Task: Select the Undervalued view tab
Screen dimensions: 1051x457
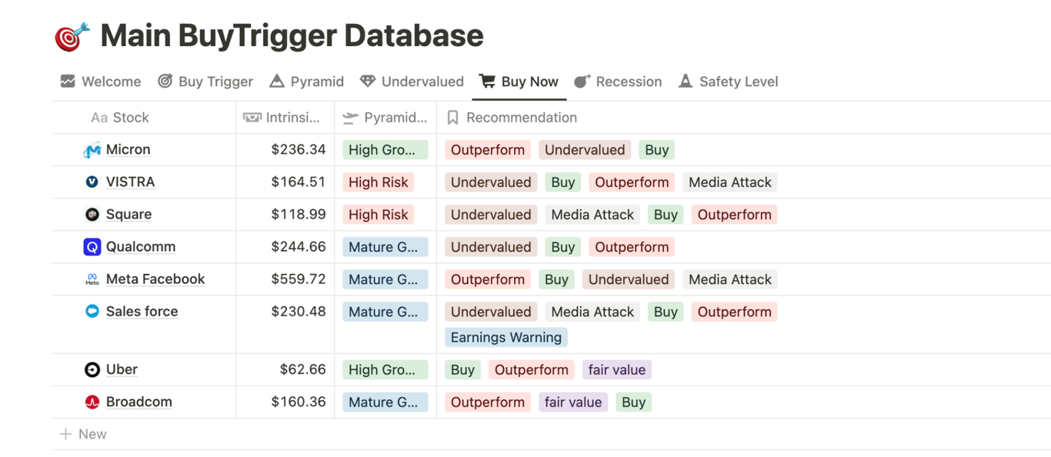Action: click(x=412, y=82)
